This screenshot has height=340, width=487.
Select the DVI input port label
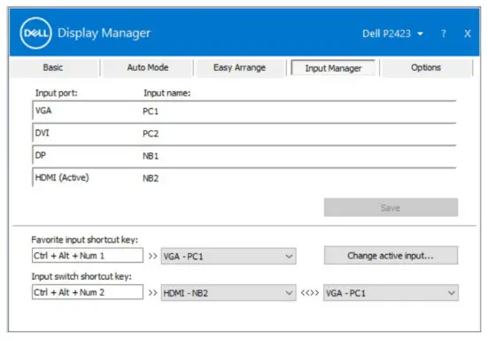pyautogui.click(x=43, y=133)
